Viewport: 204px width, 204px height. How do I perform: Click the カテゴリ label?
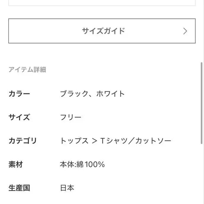tap(22, 141)
